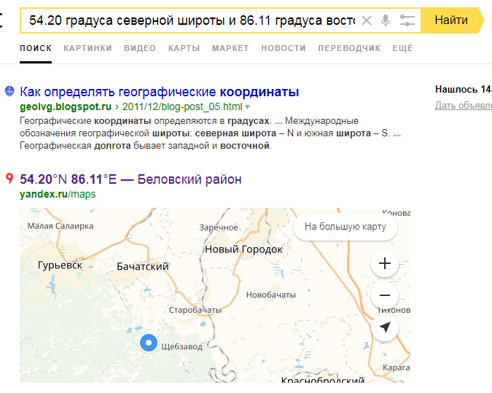
Task: Switch to the Новости tab
Action: click(284, 48)
